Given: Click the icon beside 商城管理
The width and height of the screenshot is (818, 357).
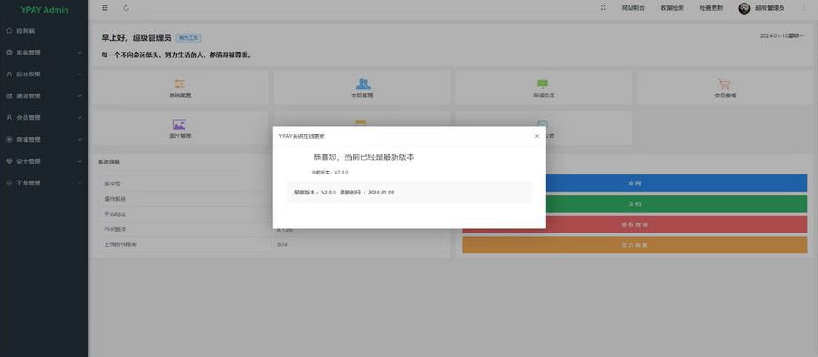Looking at the screenshot, I should click(9, 140).
